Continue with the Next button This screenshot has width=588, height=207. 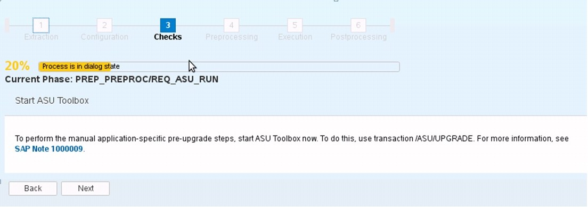tap(86, 188)
